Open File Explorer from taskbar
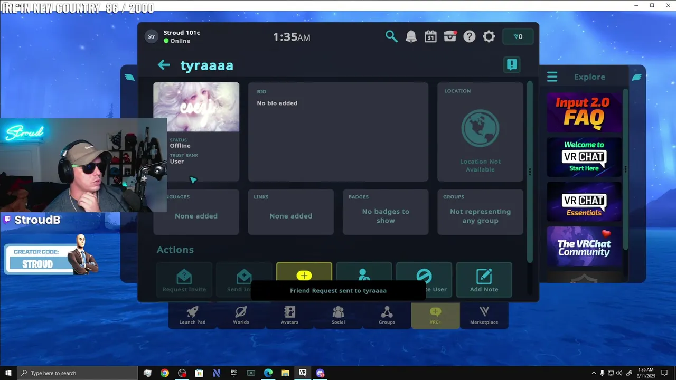Viewport: 676px width, 380px height. point(285,373)
